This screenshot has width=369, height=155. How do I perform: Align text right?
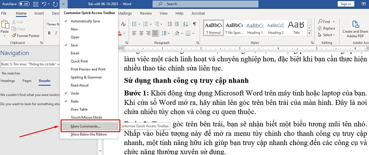148,33
